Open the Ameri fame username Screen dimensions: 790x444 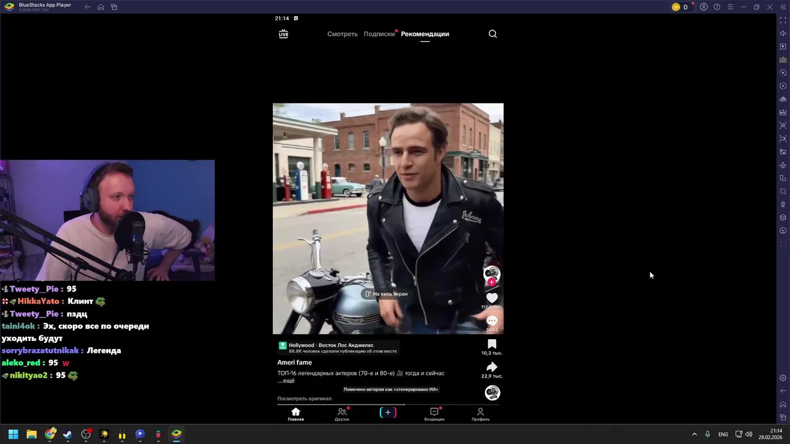(x=294, y=363)
